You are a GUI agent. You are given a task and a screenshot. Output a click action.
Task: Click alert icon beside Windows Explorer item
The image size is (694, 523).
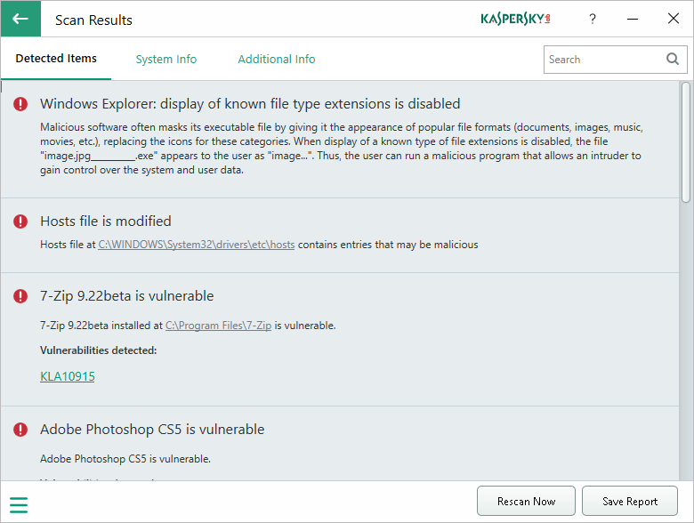[20, 104]
